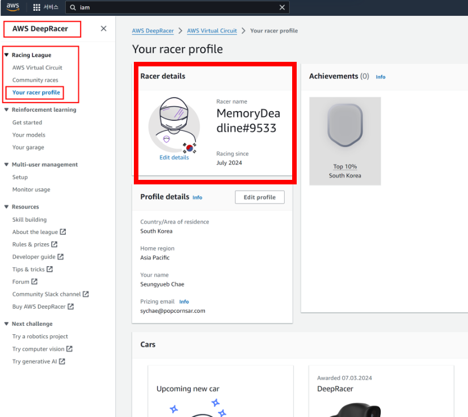468x417 pixels.
Task: Open Community races page
Action: click(35, 80)
